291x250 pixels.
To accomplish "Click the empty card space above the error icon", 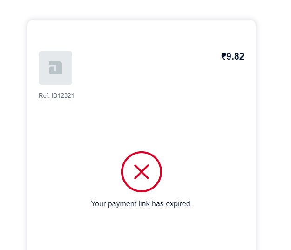I will [x=142, y=126].
